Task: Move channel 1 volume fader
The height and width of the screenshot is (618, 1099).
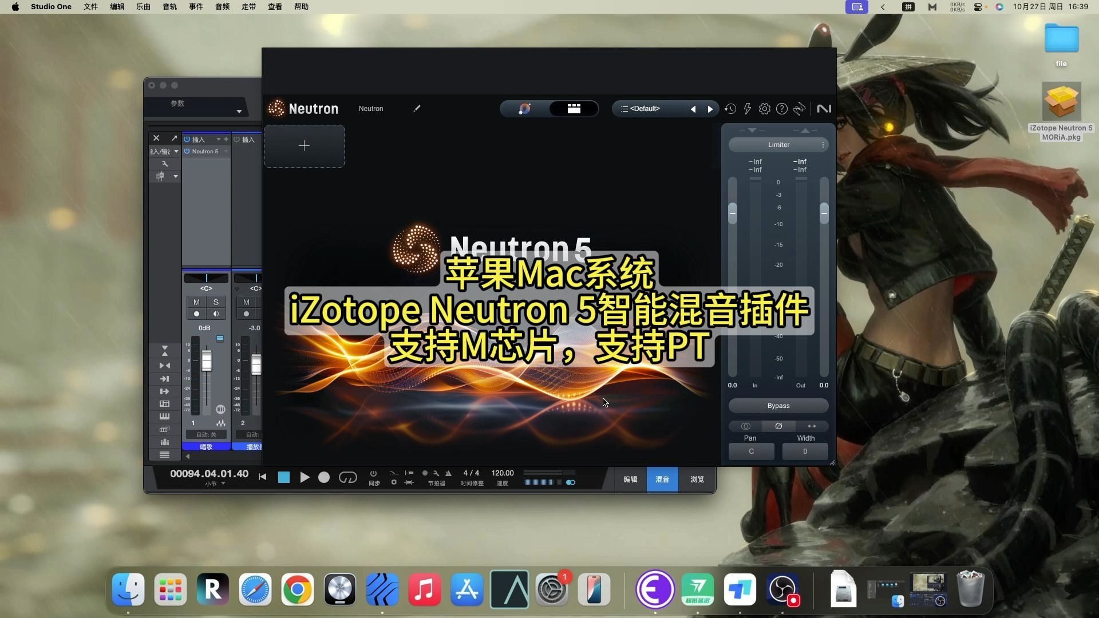Action: [207, 362]
